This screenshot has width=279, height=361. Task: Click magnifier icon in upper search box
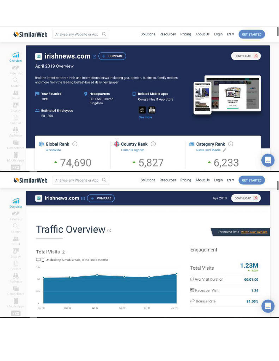pyautogui.click(x=104, y=34)
